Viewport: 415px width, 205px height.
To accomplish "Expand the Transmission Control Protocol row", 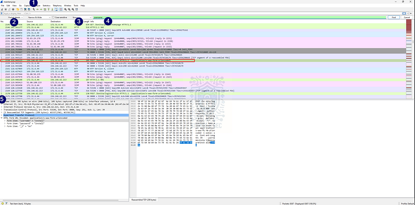I will tap(2, 109).
